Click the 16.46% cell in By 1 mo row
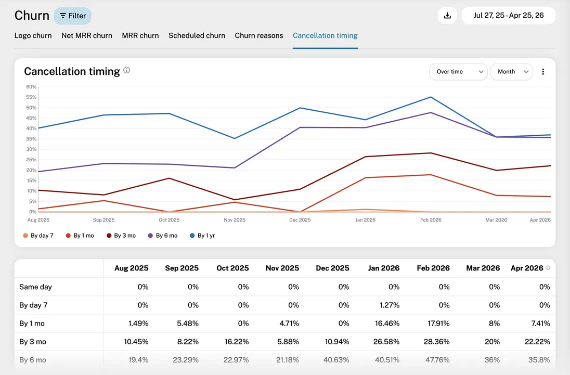Image resolution: width=570 pixels, height=375 pixels. pos(387,323)
